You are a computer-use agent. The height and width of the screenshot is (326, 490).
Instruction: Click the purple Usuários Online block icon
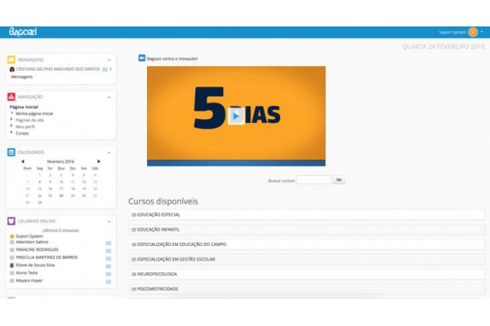pos(12,222)
